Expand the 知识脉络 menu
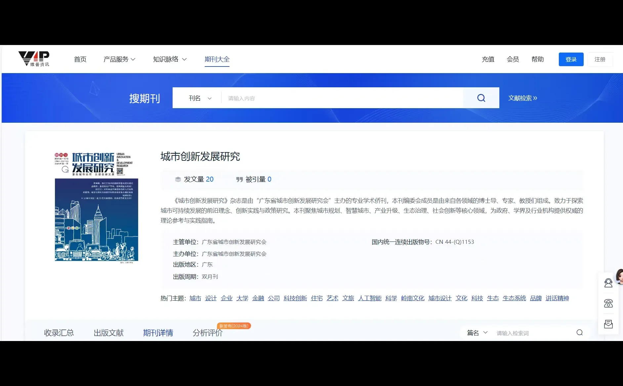Viewport: 623px width, 386px height. [x=170, y=59]
